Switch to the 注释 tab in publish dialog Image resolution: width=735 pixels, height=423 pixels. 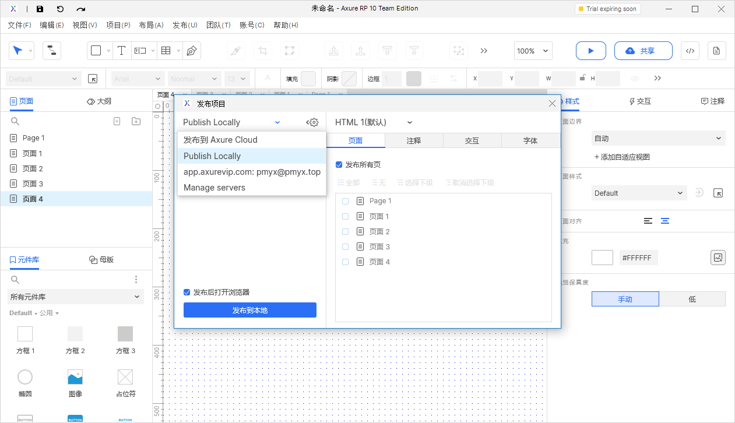tap(414, 140)
